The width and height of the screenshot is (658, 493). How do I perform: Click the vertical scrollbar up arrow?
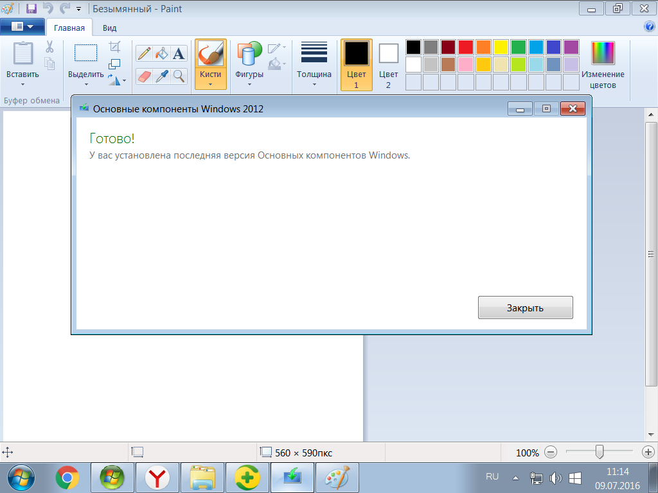[x=651, y=114]
